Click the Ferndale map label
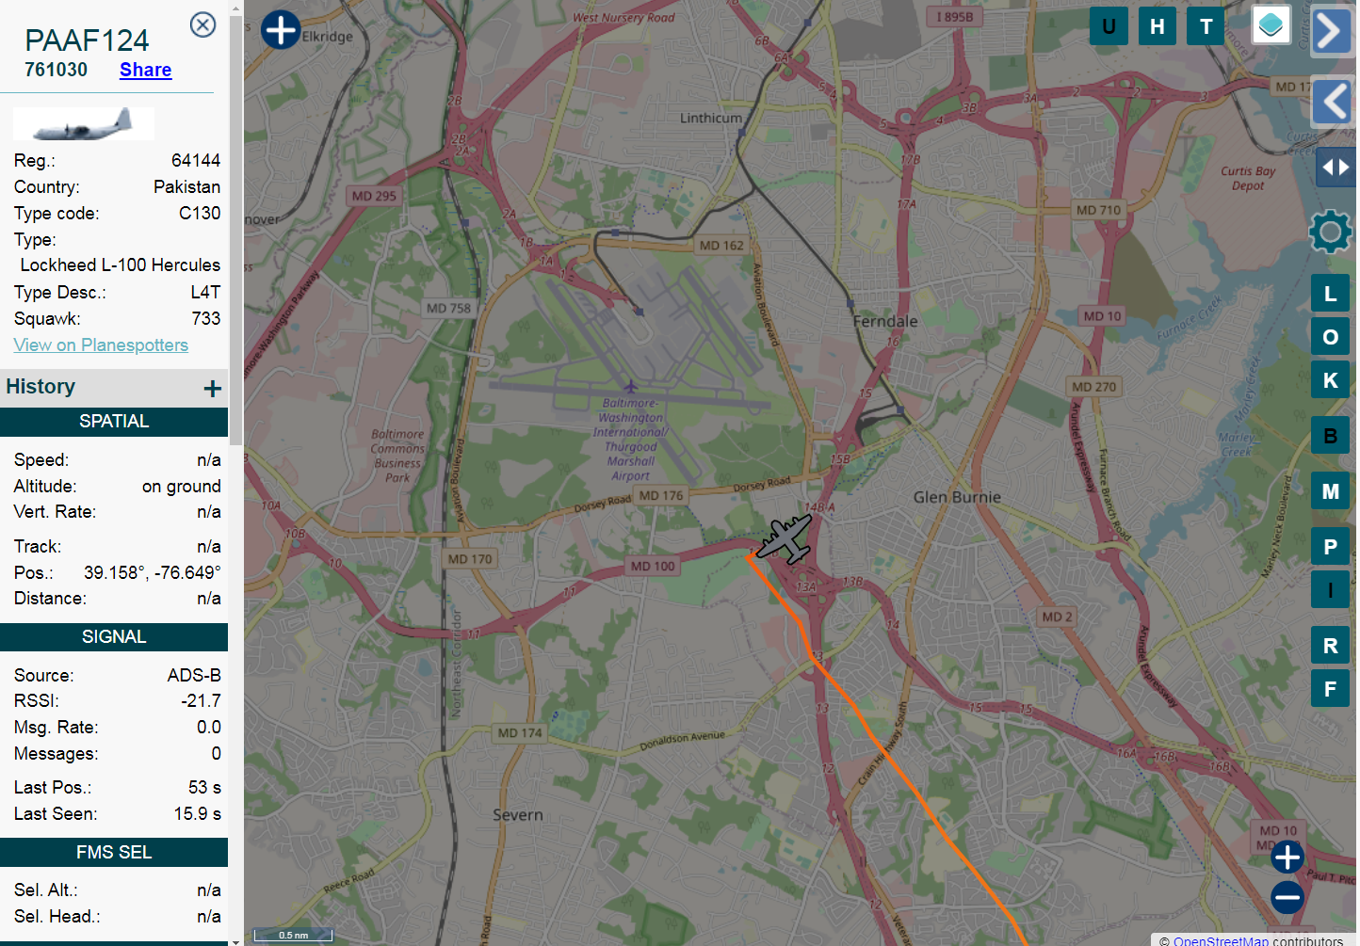The image size is (1360, 946). coord(884,321)
